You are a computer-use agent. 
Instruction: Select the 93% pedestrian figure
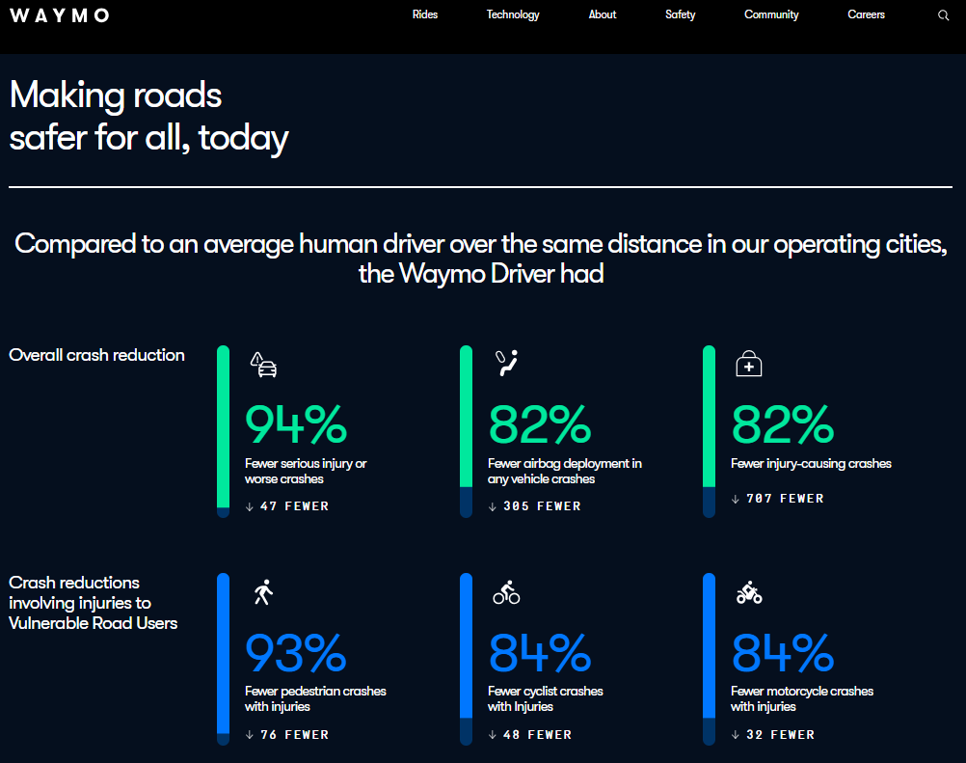coord(296,653)
